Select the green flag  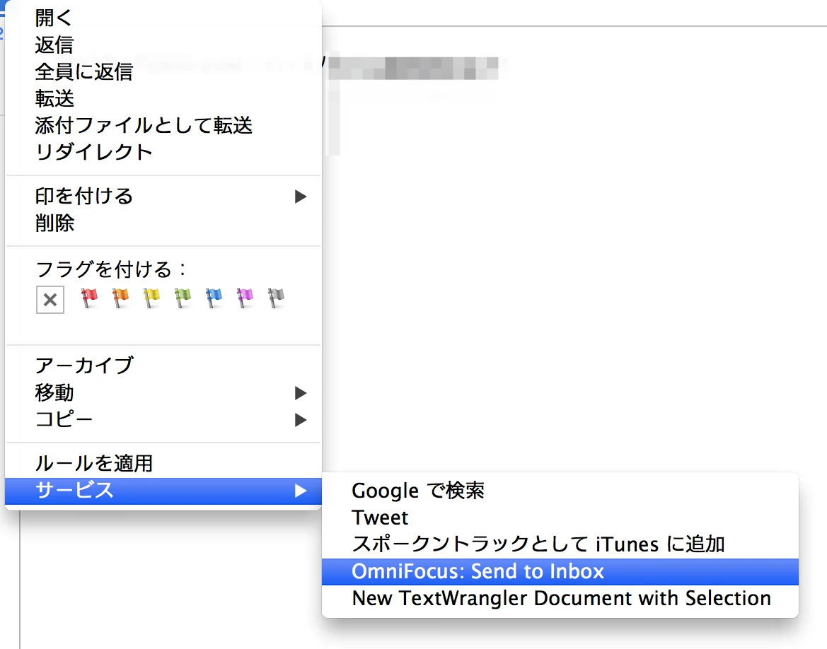click(183, 298)
